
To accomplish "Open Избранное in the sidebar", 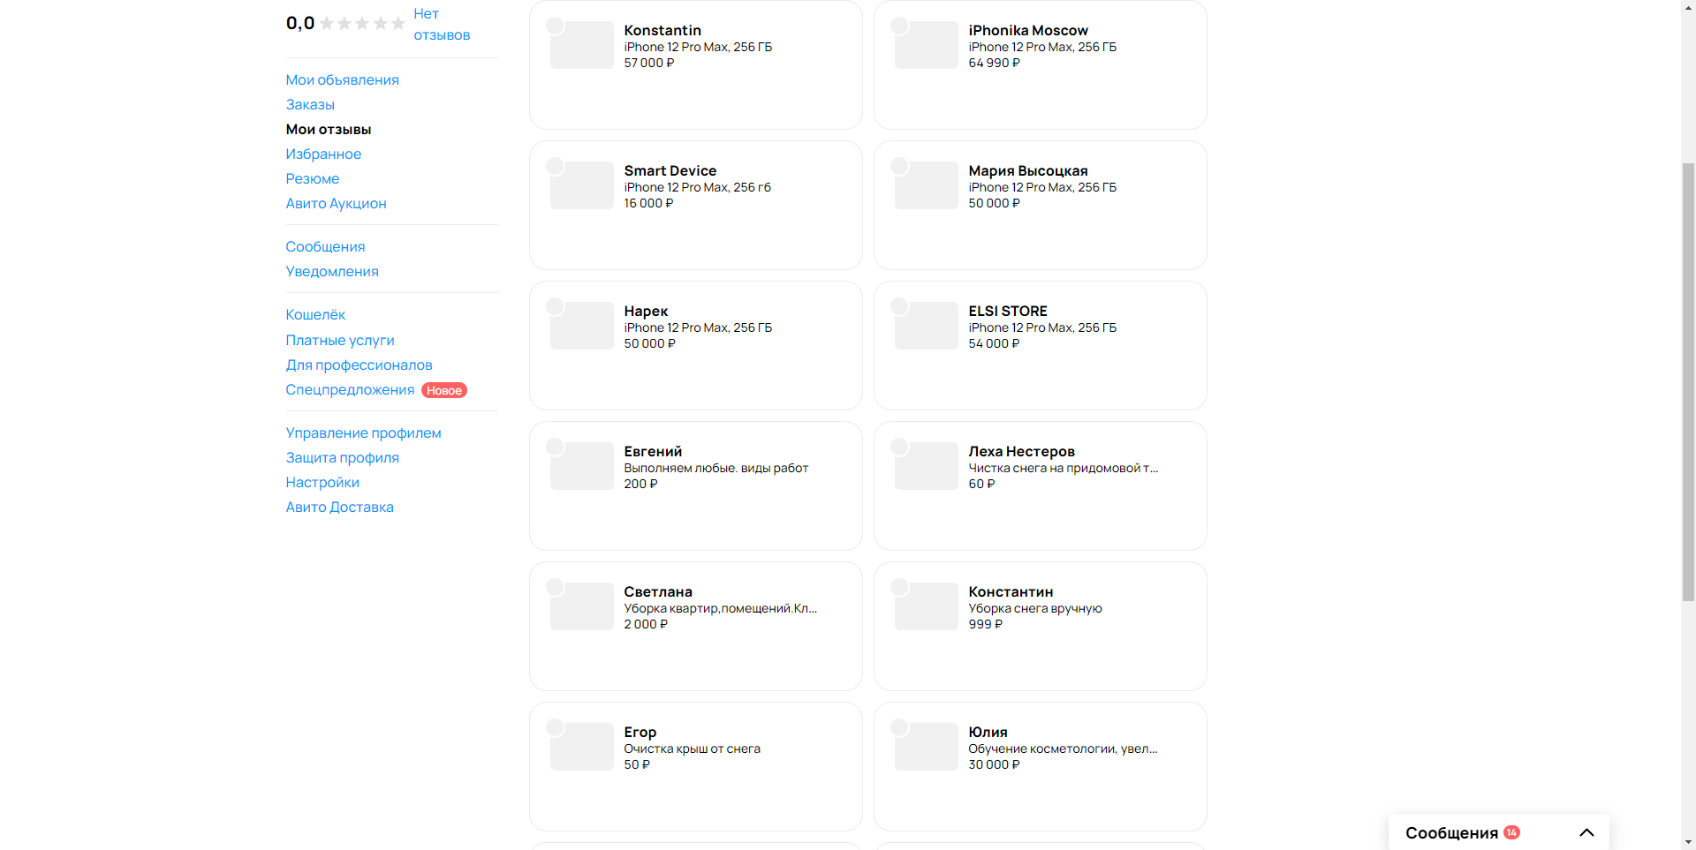I will tap(323, 154).
